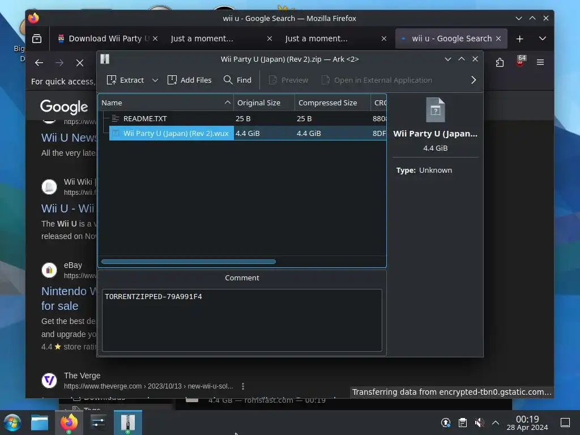Open clipboard tray icon
580x435 pixels.
tap(462, 423)
